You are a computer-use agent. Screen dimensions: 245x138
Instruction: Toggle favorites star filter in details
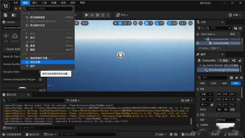click(x=237, y=78)
